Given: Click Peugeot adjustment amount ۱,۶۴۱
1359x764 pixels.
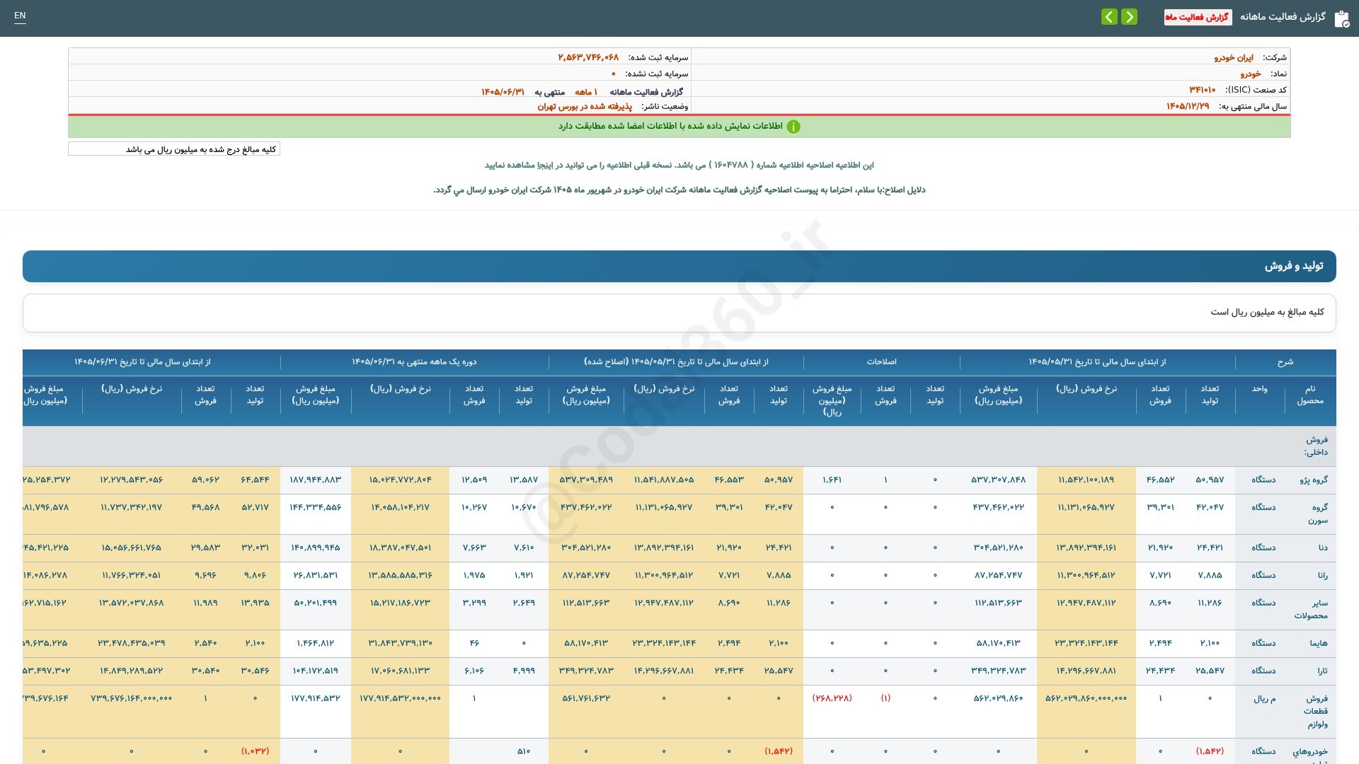Looking at the screenshot, I should tap(832, 480).
